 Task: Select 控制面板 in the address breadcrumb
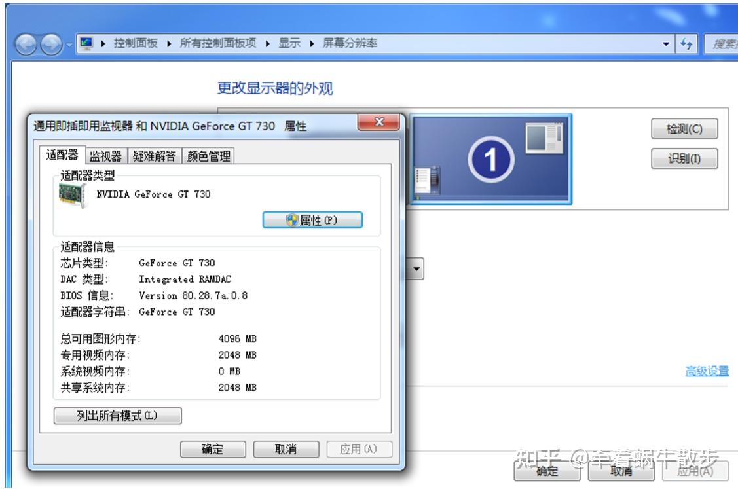click(136, 43)
